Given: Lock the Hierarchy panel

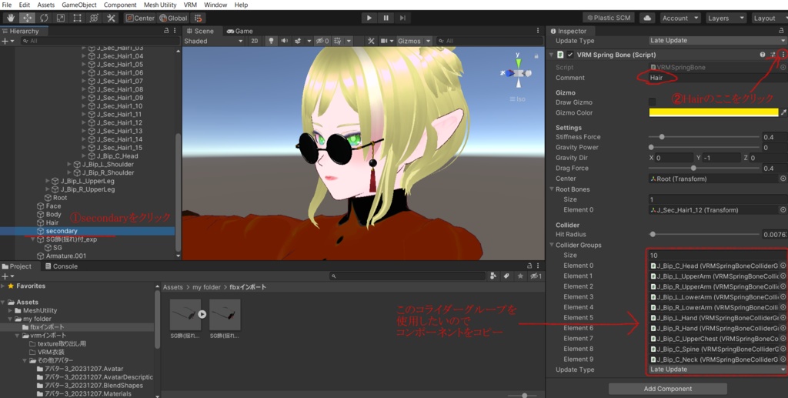Looking at the screenshot, I should [x=166, y=31].
